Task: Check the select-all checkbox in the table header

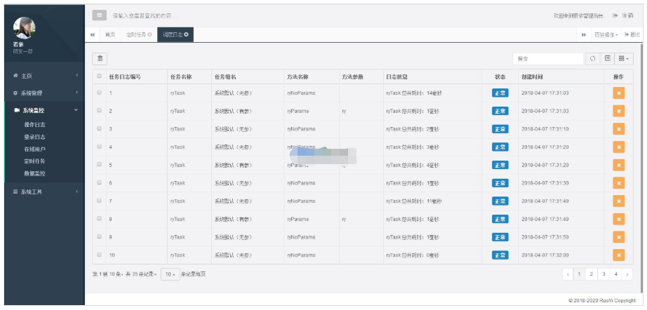Action: coord(100,76)
